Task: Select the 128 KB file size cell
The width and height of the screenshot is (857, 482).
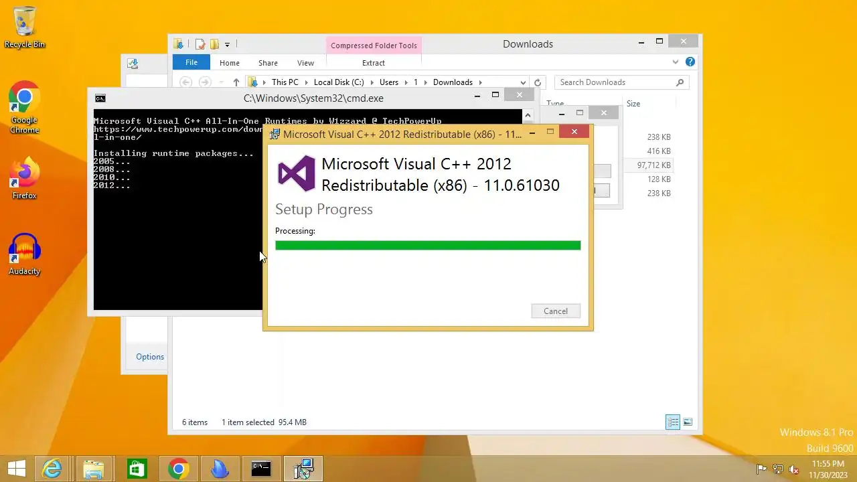Action: tap(659, 179)
